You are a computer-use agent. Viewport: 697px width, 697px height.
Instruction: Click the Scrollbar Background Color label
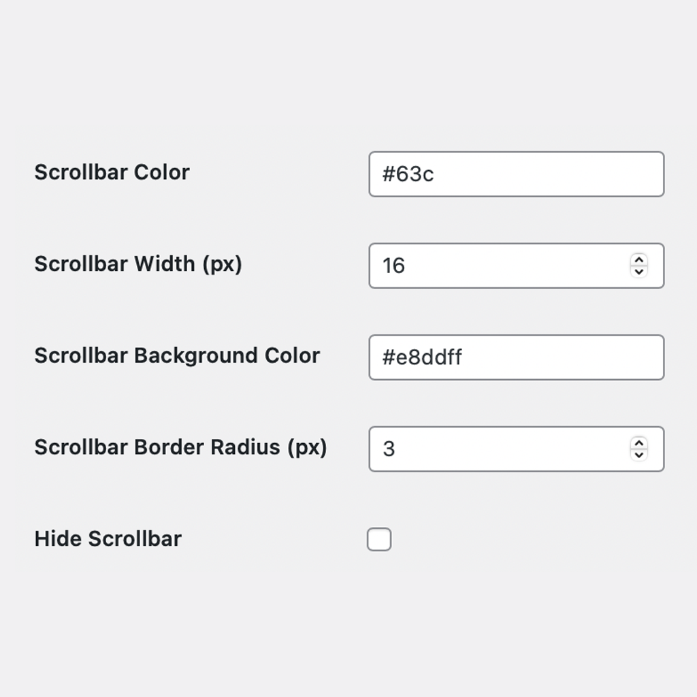[178, 356]
